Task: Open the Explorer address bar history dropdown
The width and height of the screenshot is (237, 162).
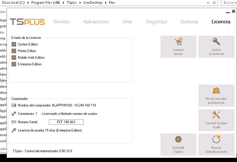Action: [x=208, y=3]
